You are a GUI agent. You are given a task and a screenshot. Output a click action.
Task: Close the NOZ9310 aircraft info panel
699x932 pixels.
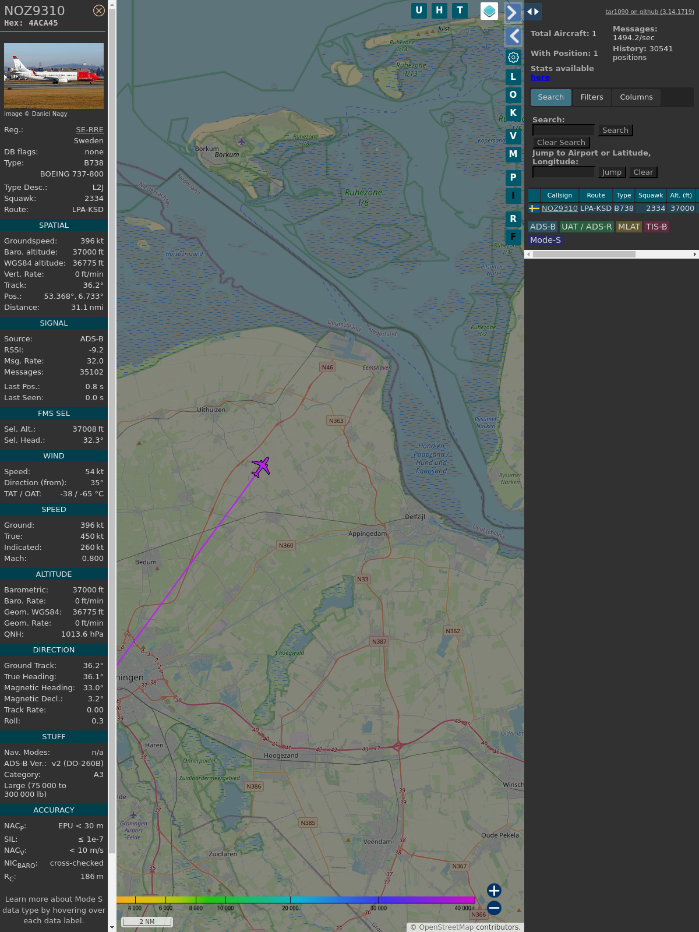(x=99, y=10)
